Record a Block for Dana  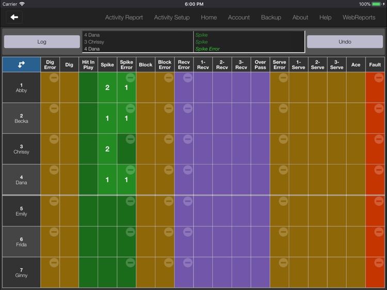coord(146,180)
